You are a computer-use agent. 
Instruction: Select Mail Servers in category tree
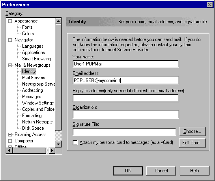click(34, 78)
